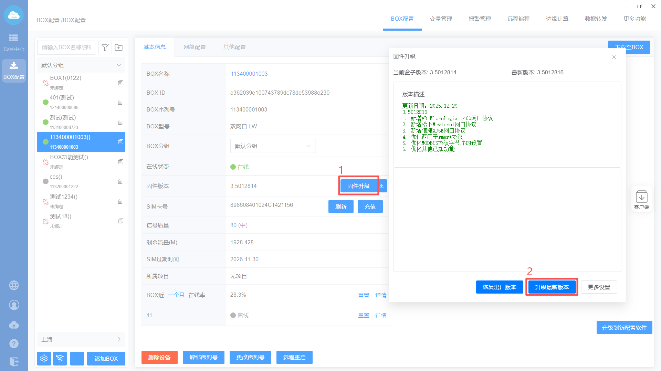Open the 项目中心 sidebar icon
Image resolution: width=661 pixels, height=371 pixels.
14,42
